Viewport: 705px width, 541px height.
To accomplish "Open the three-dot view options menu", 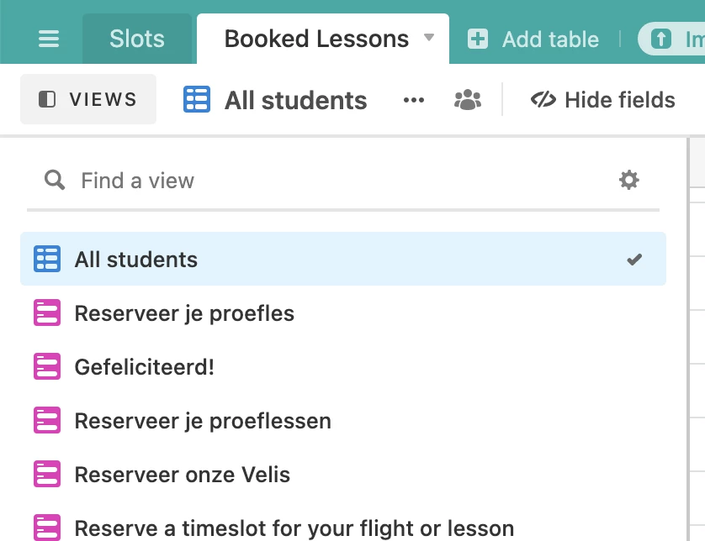I will point(414,100).
